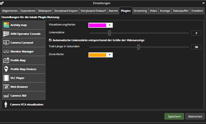This screenshot has width=206, height=124.
Task: Click the Activity map rainbow grid icon
Action: [x=6, y=25]
